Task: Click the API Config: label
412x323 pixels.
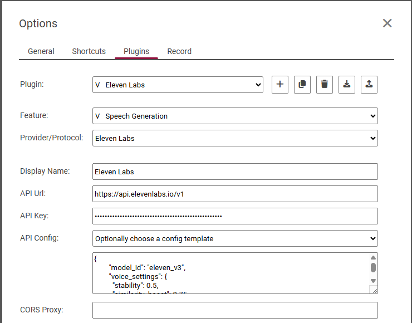Action: (x=40, y=238)
